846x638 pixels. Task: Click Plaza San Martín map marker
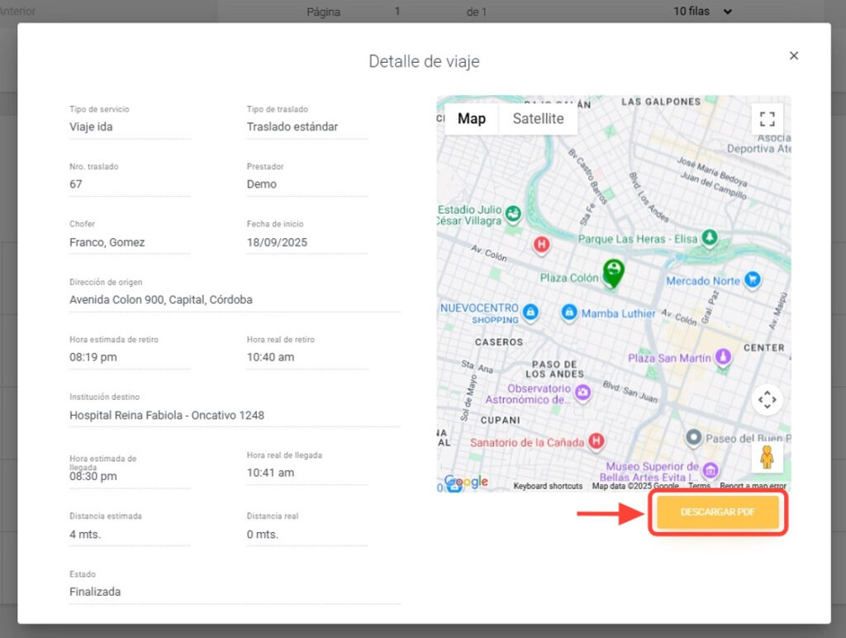[724, 358]
